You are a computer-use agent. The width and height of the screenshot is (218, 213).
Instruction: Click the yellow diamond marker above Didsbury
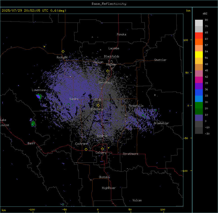(x=98, y=105)
